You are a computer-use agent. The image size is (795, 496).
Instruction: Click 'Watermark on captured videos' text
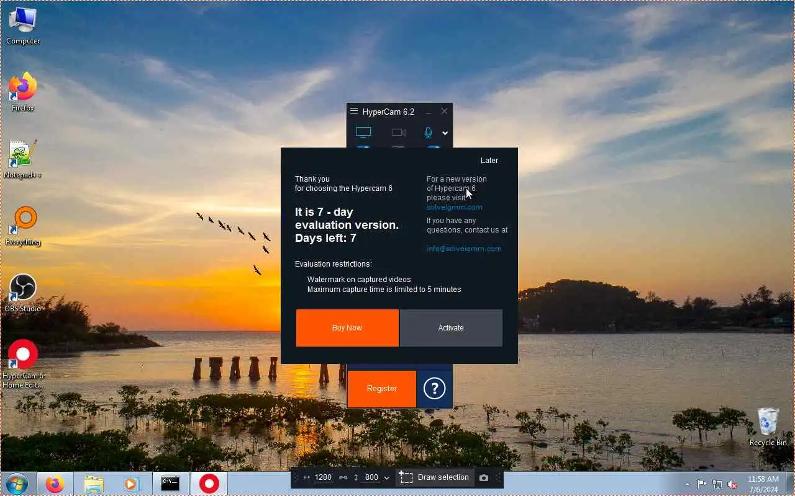359,280
